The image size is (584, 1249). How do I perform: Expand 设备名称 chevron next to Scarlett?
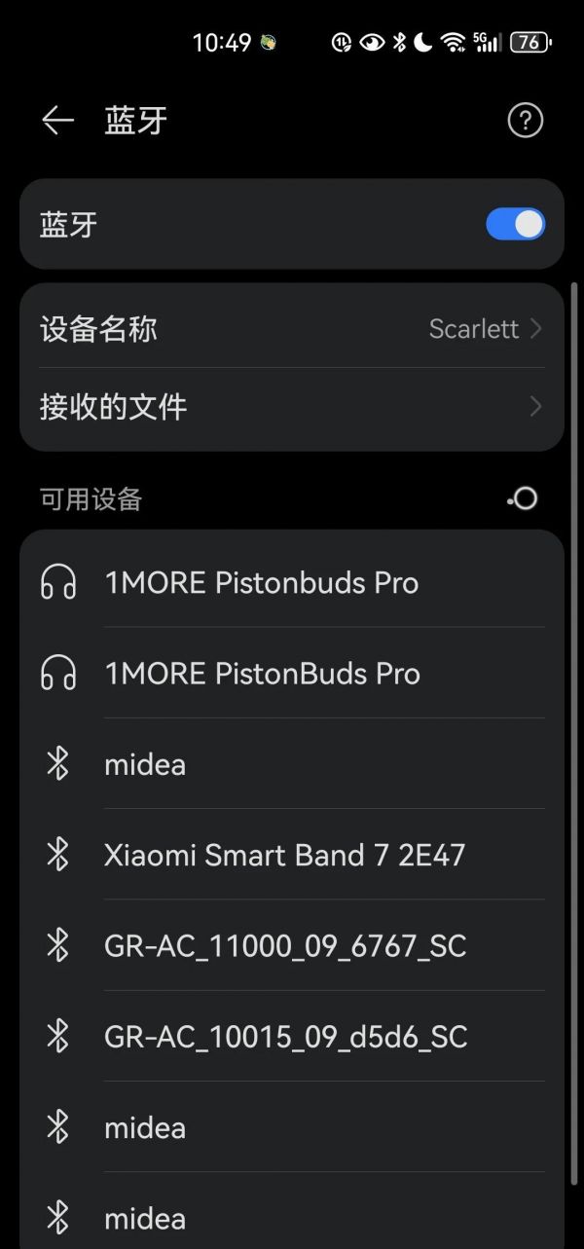tap(535, 329)
